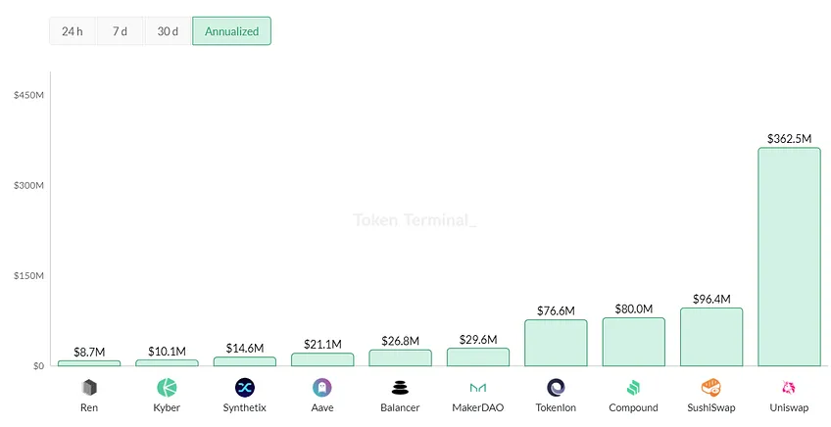The width and height of the screenshot is (831, 427).
Task: Click the SushiSwap $96.4M bar
Action: (x=711, y=337)
